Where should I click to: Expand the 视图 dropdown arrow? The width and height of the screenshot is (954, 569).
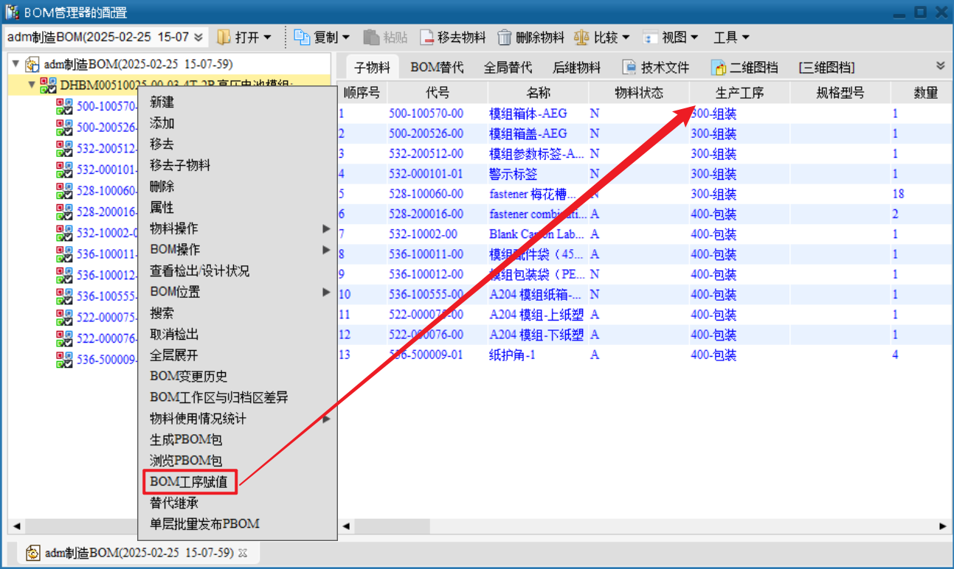[694, 37]
